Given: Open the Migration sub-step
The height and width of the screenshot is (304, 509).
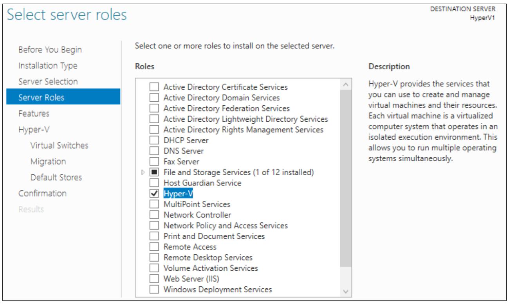Looking at the screenshot, I should click(x=48, y=162).
